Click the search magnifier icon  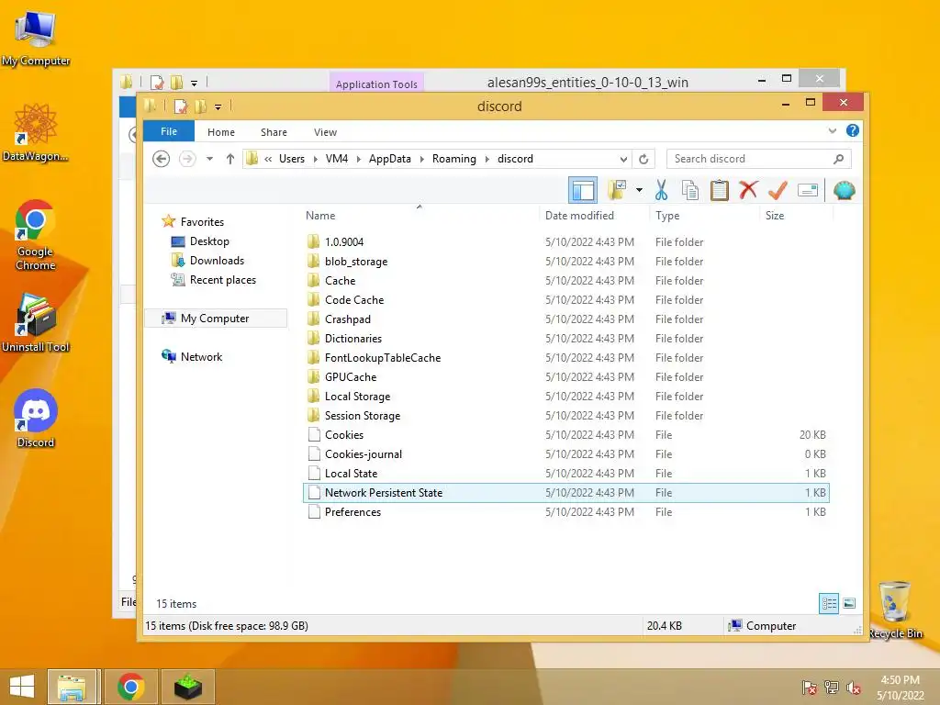(839, 159)
